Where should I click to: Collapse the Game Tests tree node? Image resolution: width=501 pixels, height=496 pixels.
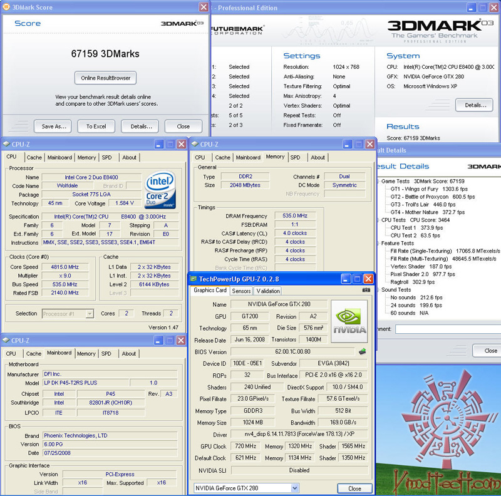[x=378, y=181]
